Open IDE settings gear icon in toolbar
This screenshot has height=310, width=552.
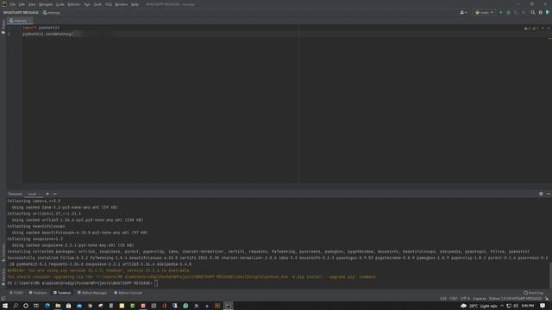coord(541,12)
